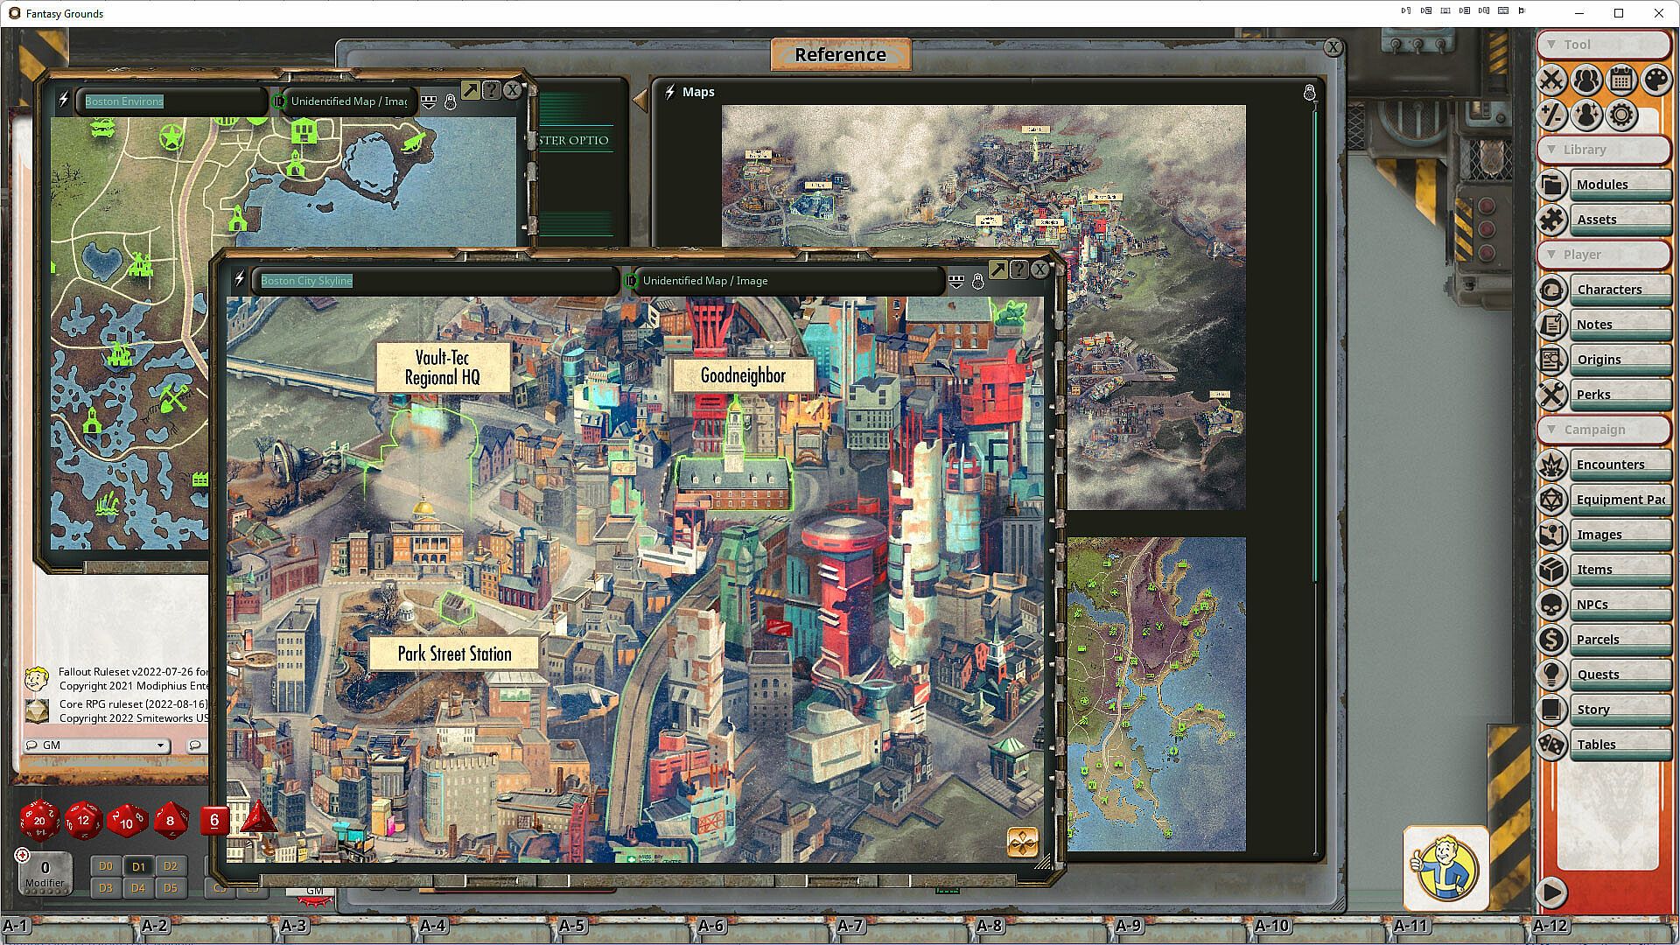Open the GM chat speaker dropdown
The width and height of the screenshot is (1680, 945).
[160, 745]
